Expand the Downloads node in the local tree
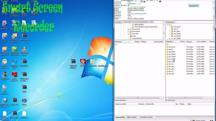 (128, 32)
